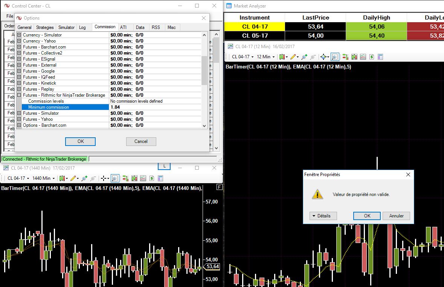Click Cancel in the Options dialog

(x=141, y=141)
